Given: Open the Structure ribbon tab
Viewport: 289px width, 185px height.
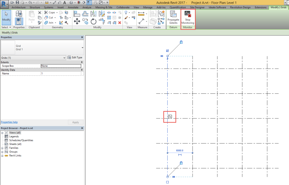Looking at the screenshot, I should [x=35, y=7].
